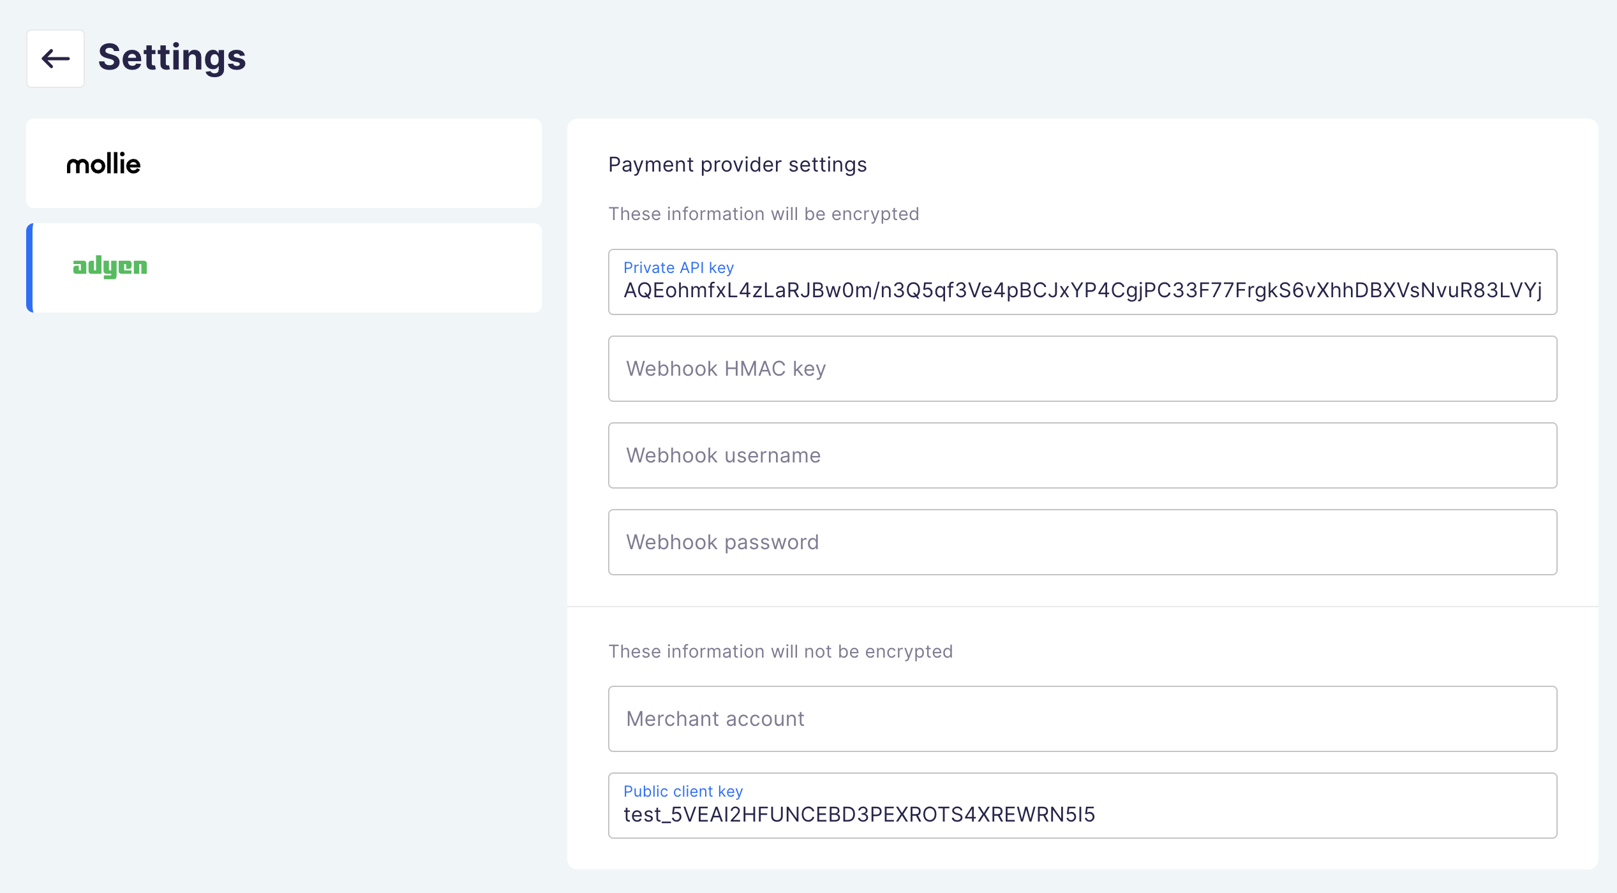
Task: Focus the Webhook username input
Action: pos(1082,455)
